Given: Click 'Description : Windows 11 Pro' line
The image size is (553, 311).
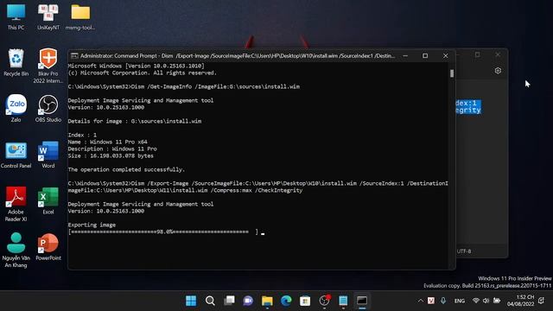Looking at the screenshot, I should (112, 149).
